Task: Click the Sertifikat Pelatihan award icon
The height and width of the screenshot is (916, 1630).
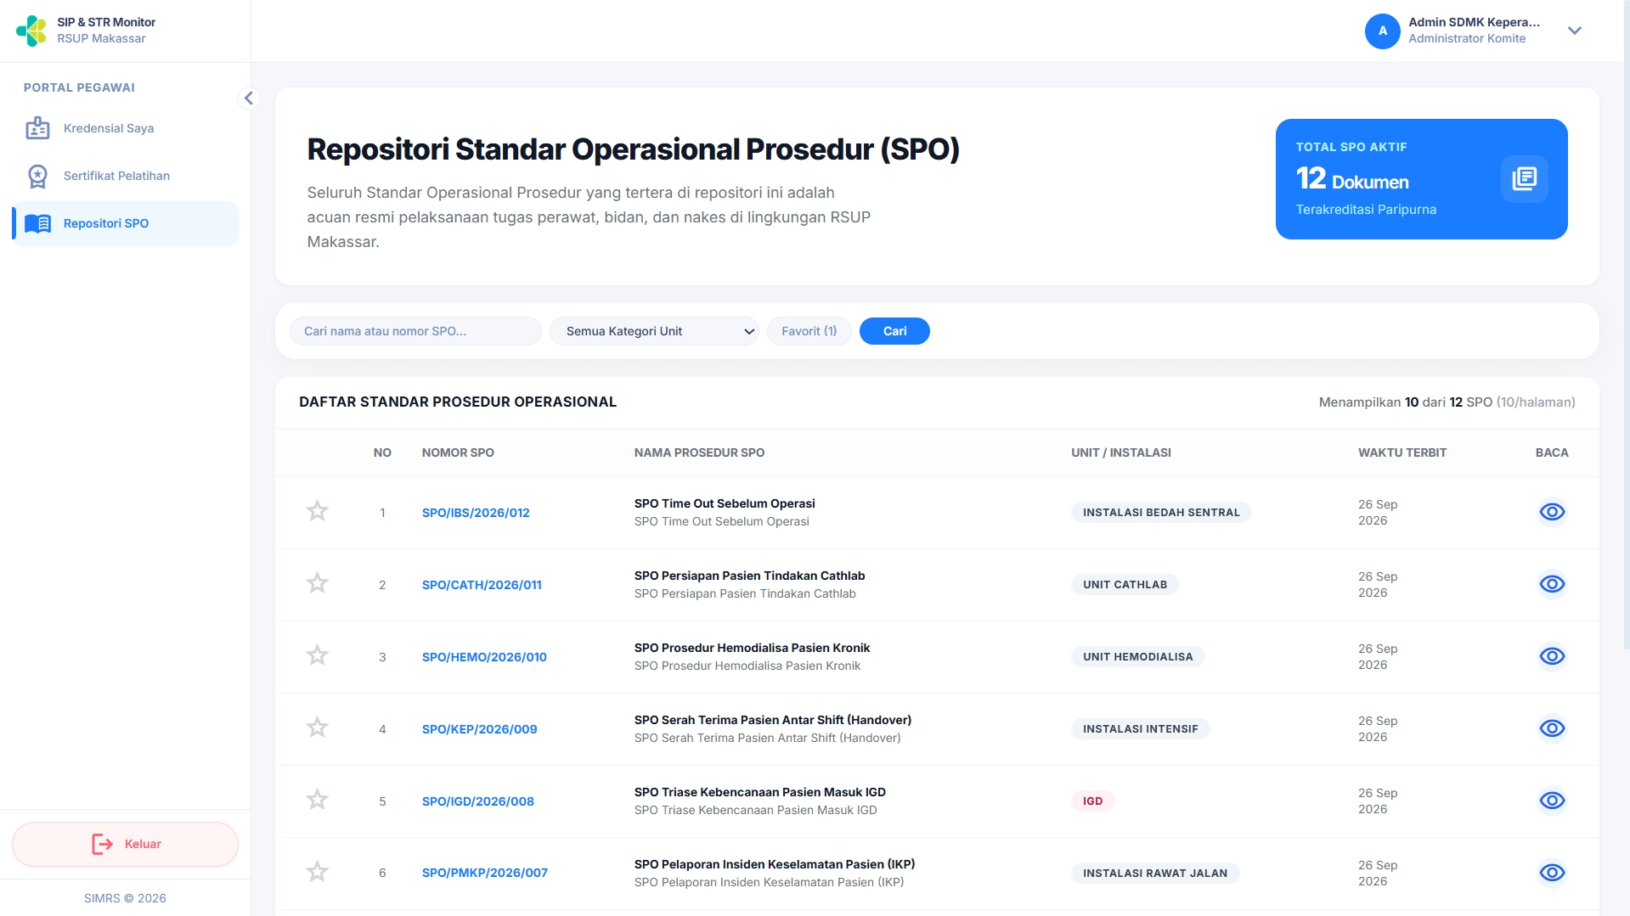Action: tap(37, 176)
